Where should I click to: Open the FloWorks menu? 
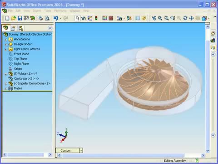(60, 11)
